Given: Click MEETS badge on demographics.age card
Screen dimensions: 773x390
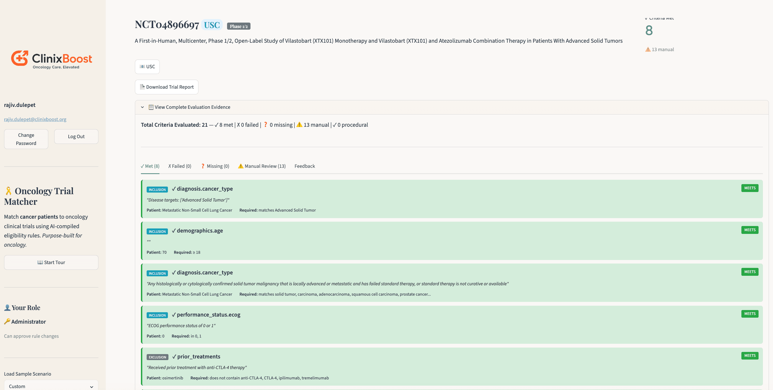Looking at the screenshot, I should click(750, 230).
